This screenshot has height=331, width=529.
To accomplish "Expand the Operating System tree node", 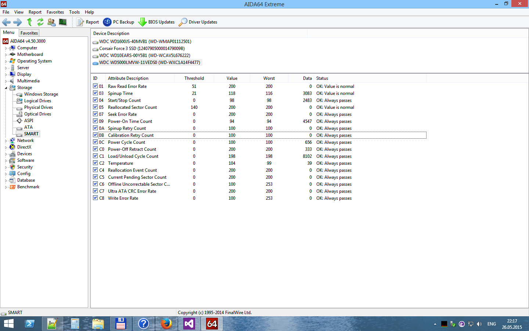I will (x=6, y=61).
